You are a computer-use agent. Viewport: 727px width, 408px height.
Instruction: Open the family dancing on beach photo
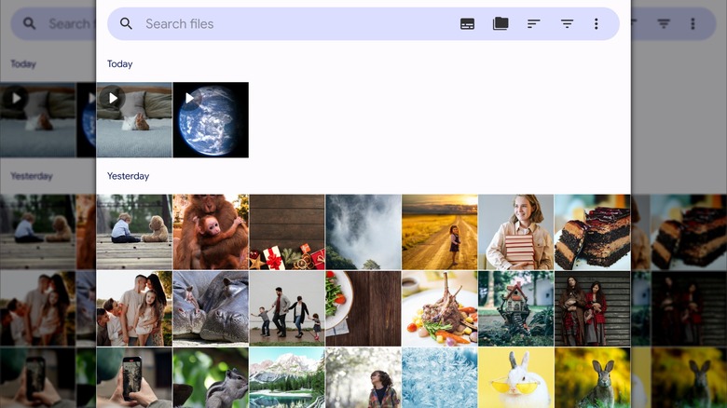click(x=287, y=308)
